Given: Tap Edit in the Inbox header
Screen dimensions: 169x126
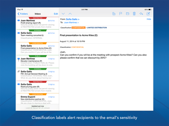Looking at the screenshot, I should 56,14.
